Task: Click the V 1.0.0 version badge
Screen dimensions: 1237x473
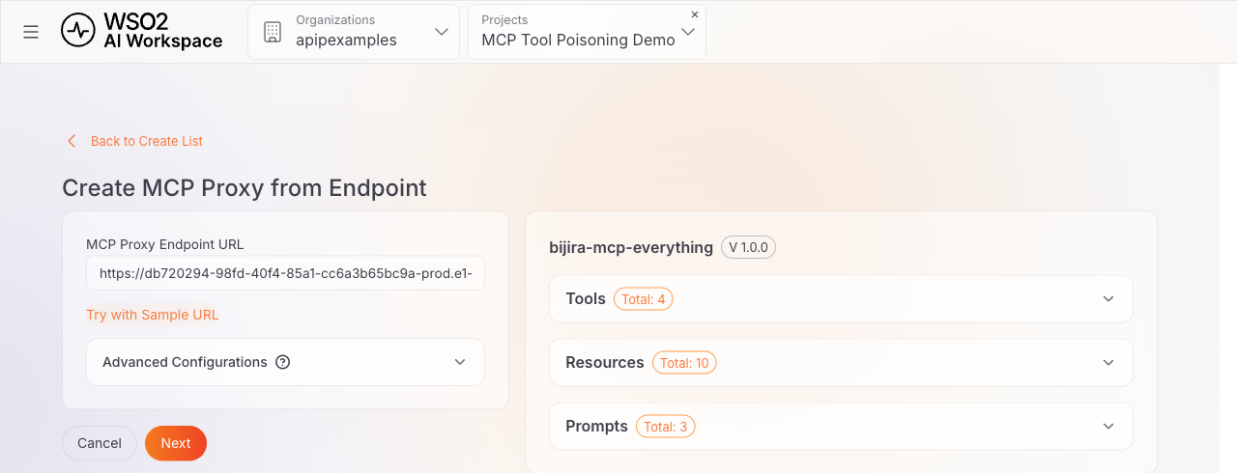Action: pos(749,247)
